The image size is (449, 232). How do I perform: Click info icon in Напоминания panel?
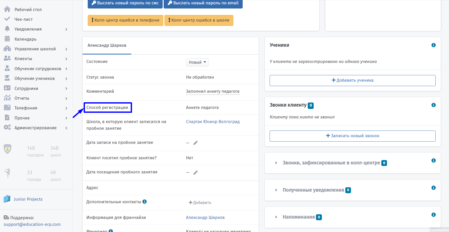(x=434, y=215)
